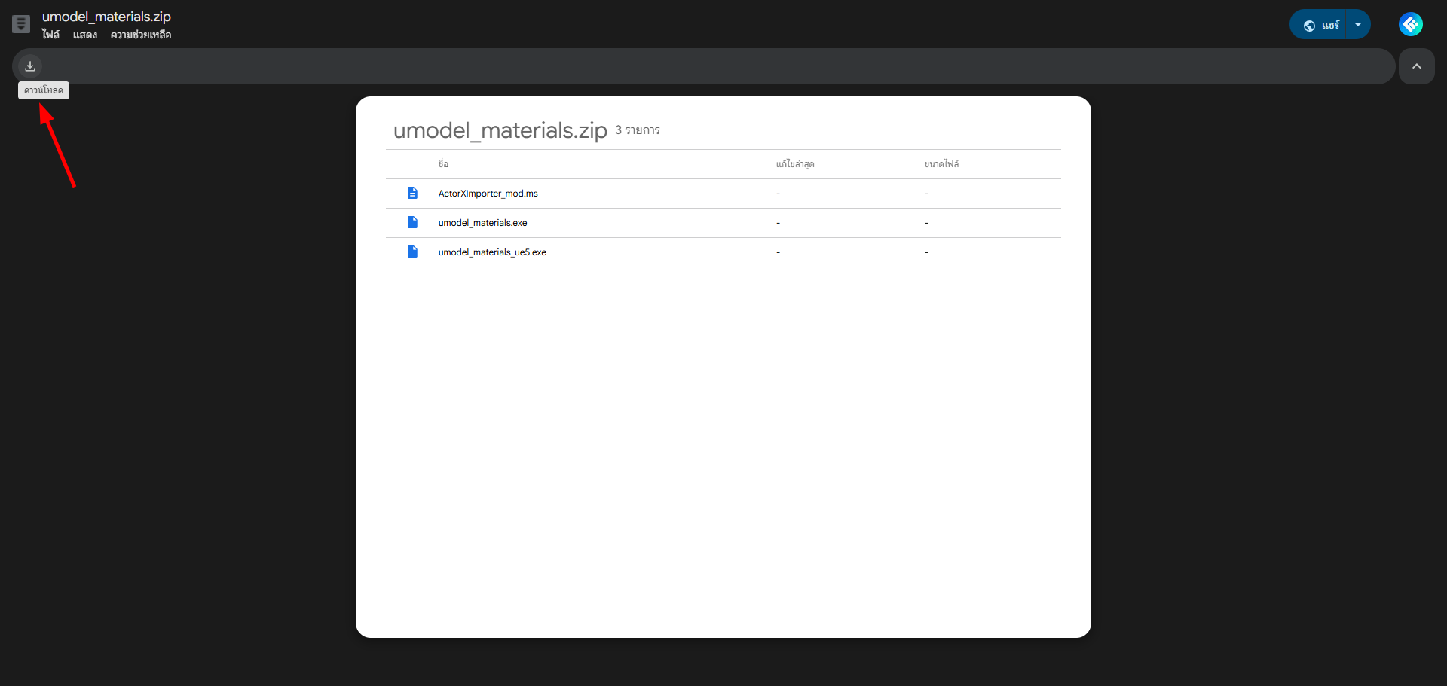Collapse the toolbar with the chevron-up button

coord(1416,66)
